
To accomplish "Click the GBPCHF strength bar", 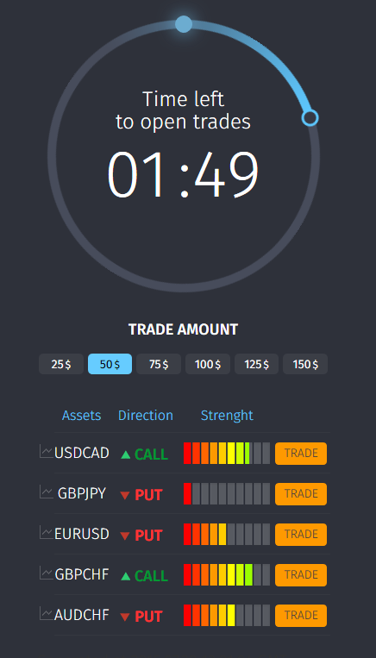I will click(227, 575).
